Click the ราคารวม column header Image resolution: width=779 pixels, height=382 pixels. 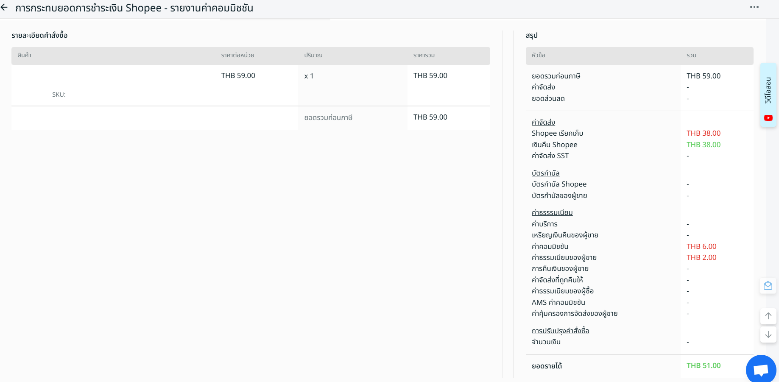[424, 55]
